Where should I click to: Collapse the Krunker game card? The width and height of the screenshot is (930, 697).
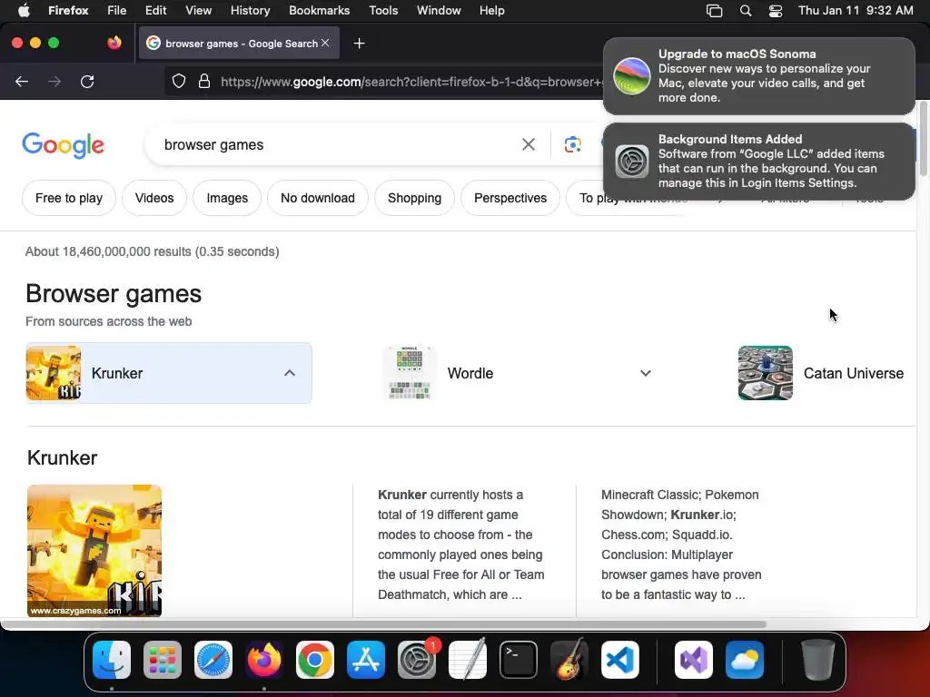pyautogui.click(x=290, y=373)
